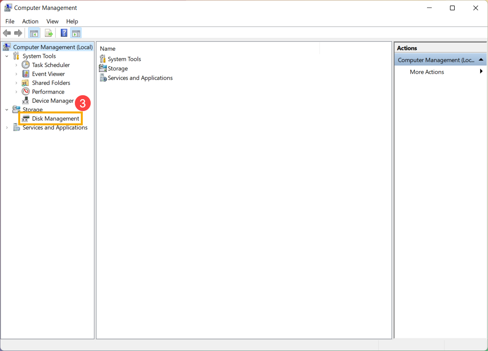Image resolution: width=488 pixels, height=351 pixels.
Task: Click the Event Viewer icon in tree
Action: [26, 74]
